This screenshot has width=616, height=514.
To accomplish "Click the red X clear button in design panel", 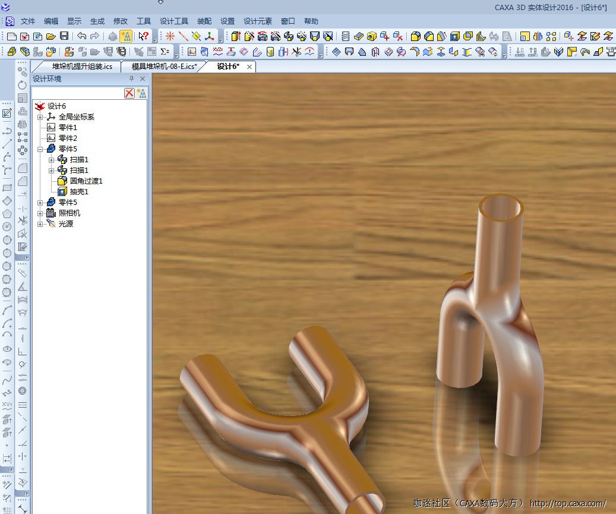I will (x=129, y=93).
